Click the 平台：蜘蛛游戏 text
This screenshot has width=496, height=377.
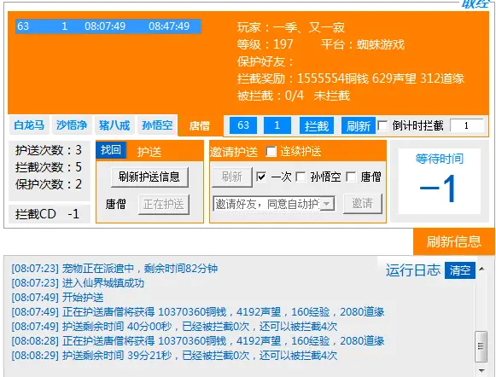363,44
